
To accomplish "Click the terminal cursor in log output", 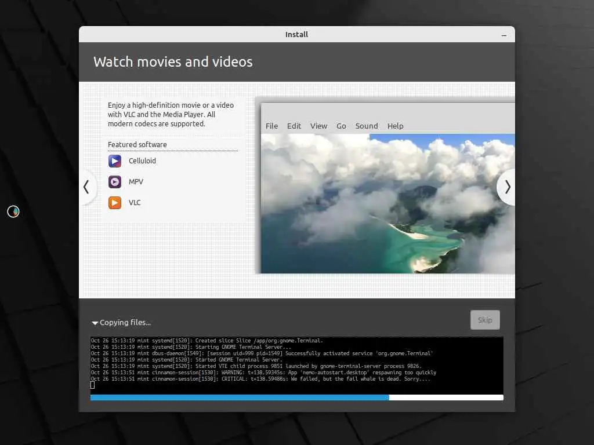I will click(92, 385).
